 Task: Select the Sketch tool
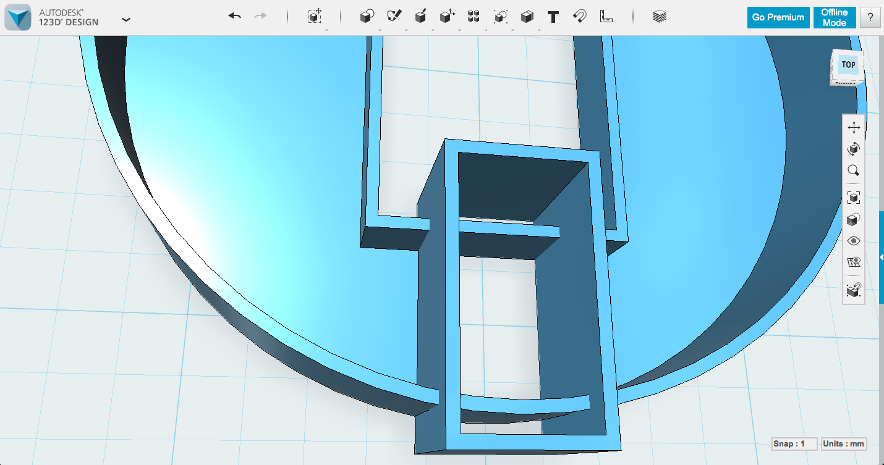(x=396, y=17)
